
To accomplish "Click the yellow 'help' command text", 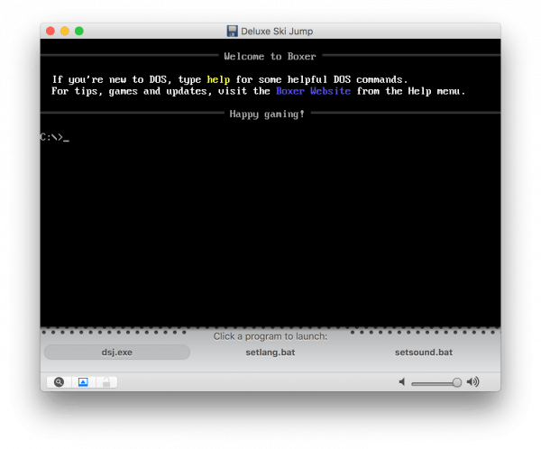I will click(218, 79).
